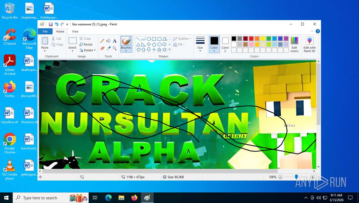359x203 pixels.
Task: Click the Windows Start button
Action: point(6,198)
